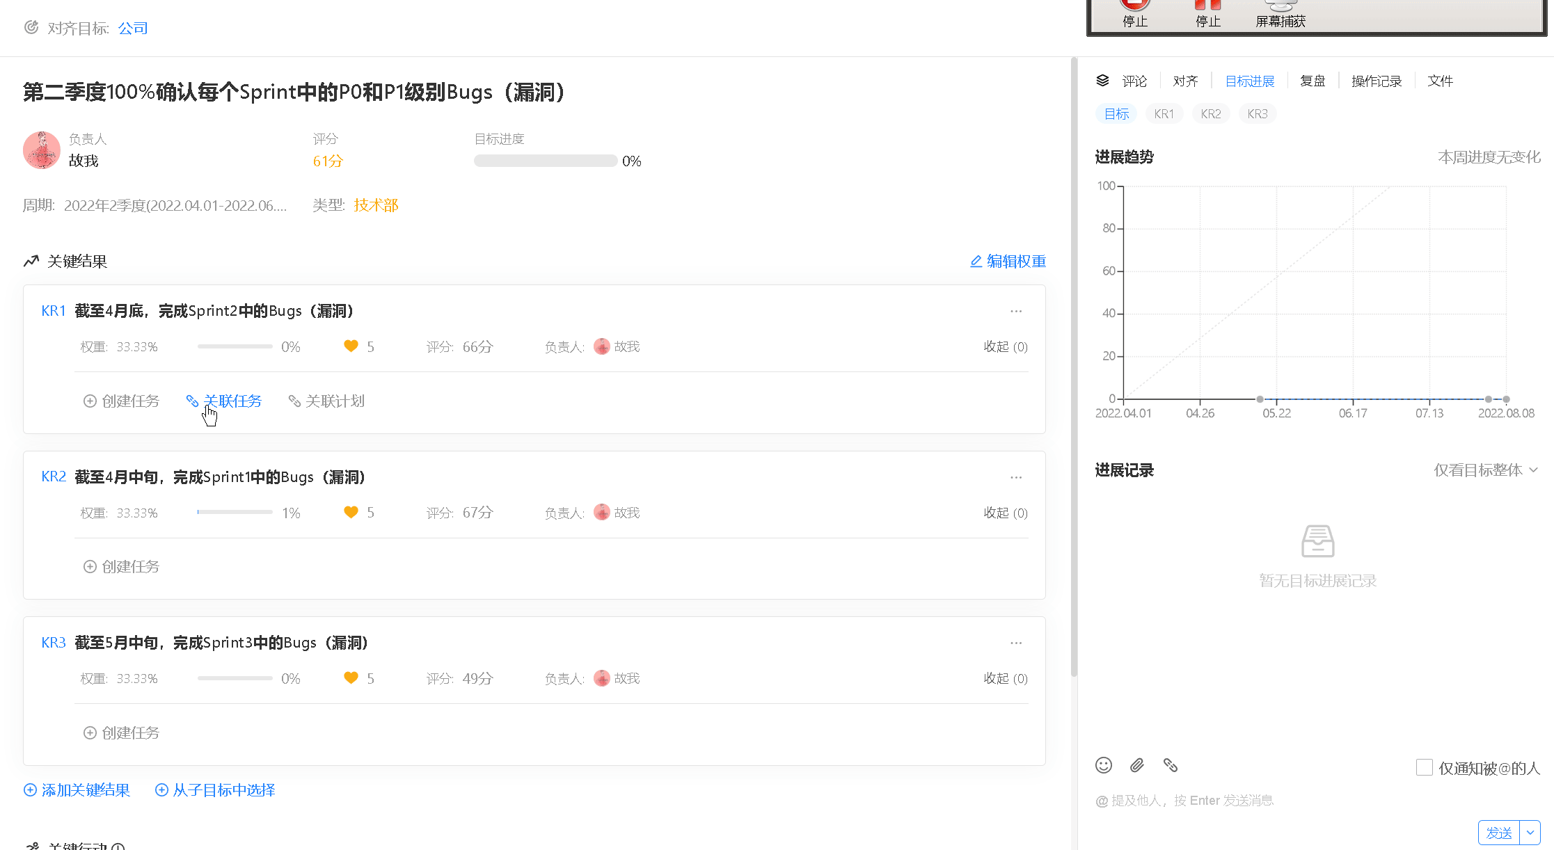The height and width of the screenshot is (850, 1554).
Task: Click the link icon in comment toolbar
Action: (x=1171, y=765)
